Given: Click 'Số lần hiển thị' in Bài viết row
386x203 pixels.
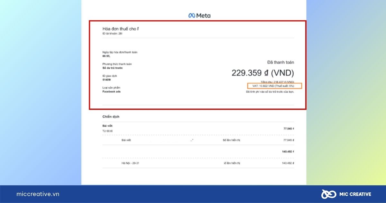Looking at the screenshot, I should (x=232, y=140).
